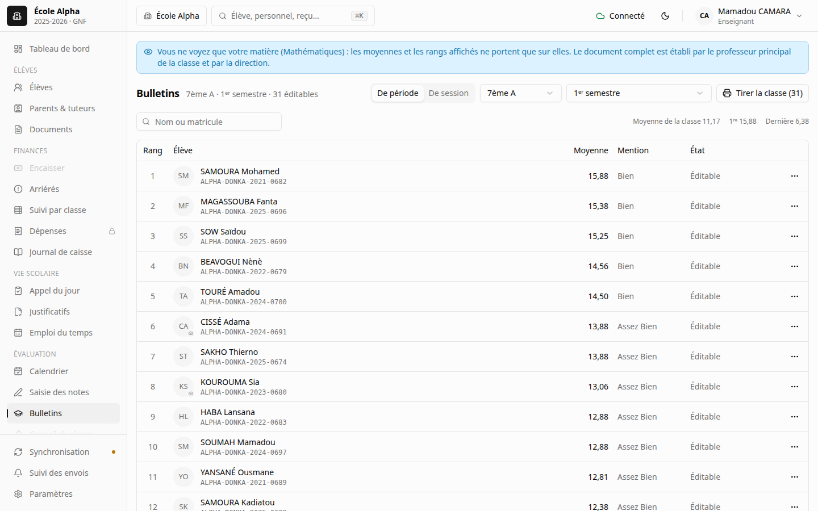The width and height of the screenshot is (818, 511).
Task: Open row actions for CISSÉ Adama
Action: (x=795, y=326)
